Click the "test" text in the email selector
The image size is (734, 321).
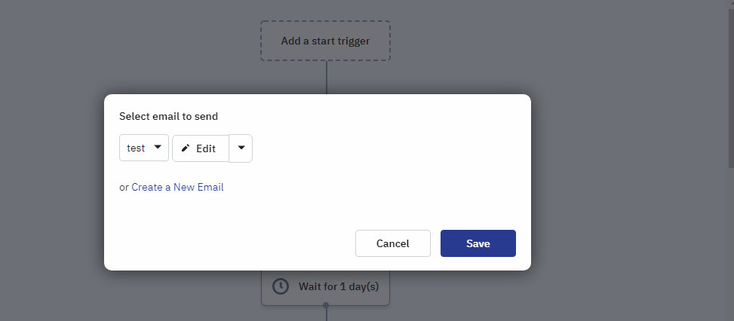coord(136,148)
